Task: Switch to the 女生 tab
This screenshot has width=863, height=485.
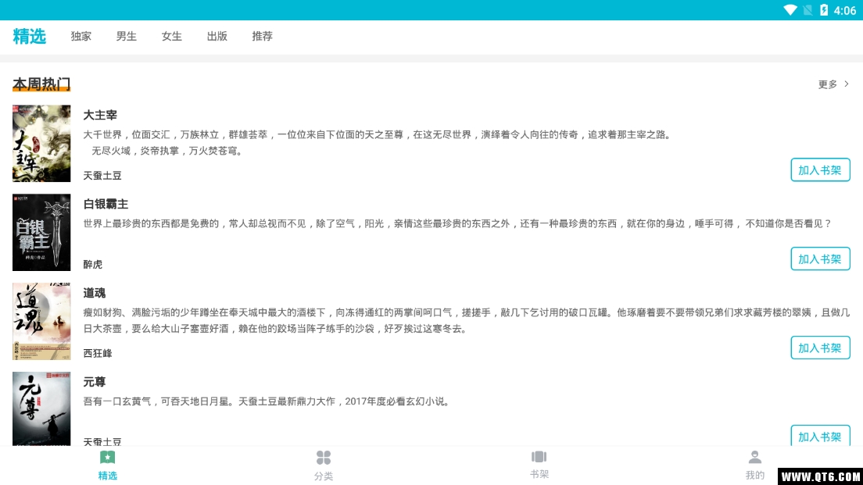Action: [171, 36]
